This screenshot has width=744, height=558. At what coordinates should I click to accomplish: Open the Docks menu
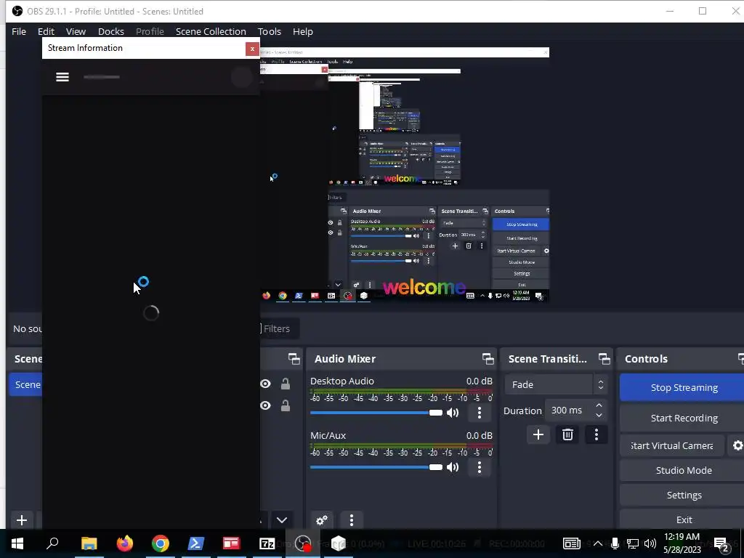click(111, 31)
